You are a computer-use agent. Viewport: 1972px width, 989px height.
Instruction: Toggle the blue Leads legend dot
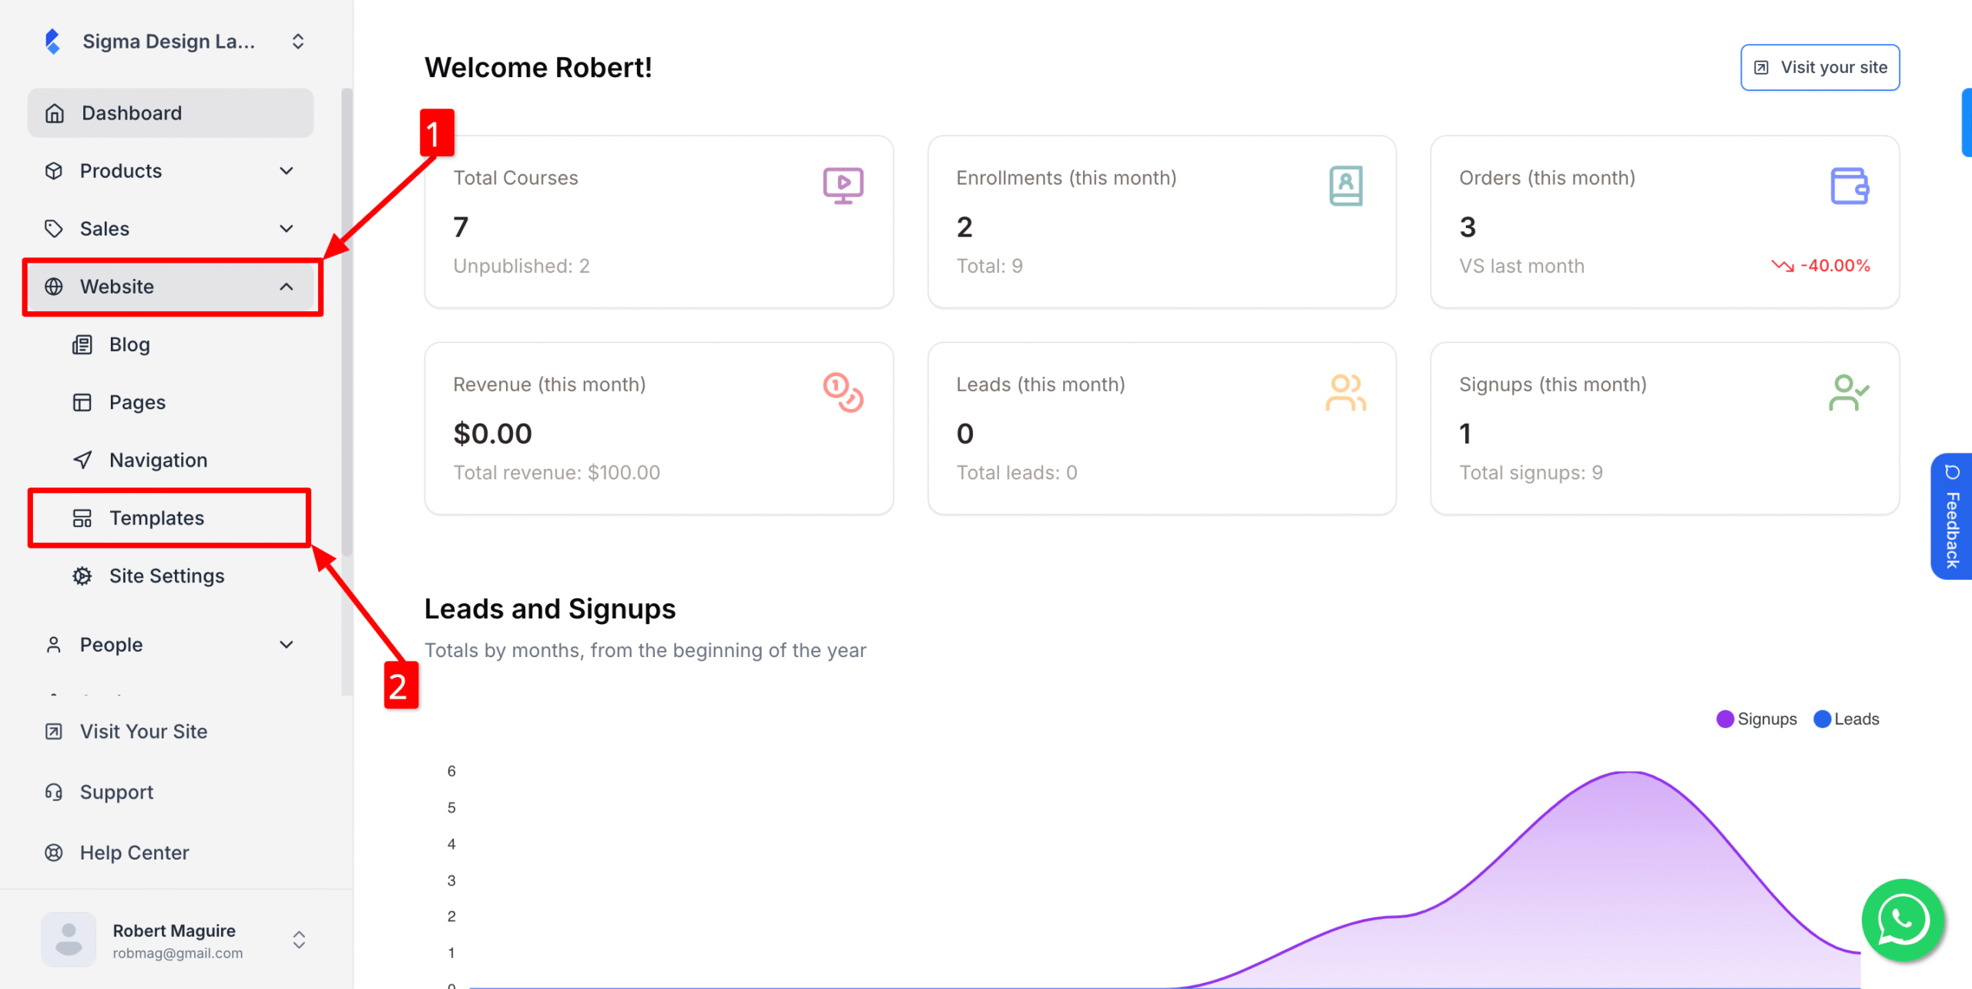coord(1823,719)
